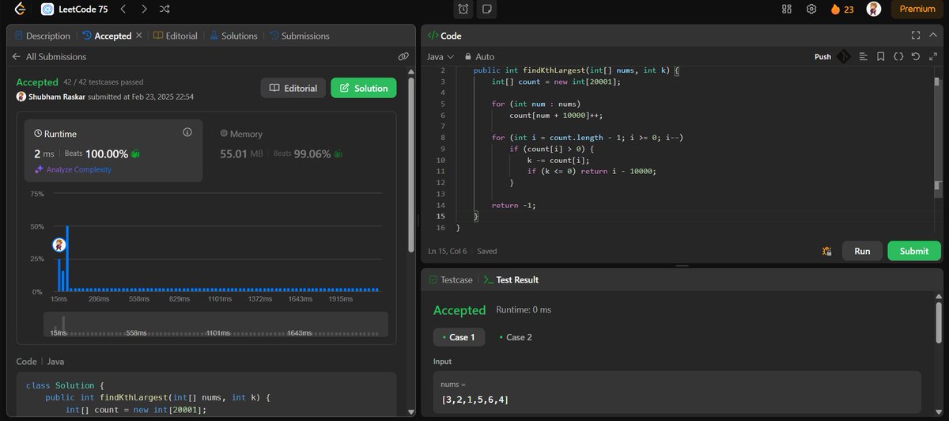Select Case 2
This screenshot has height=421, width=949.
click(x=515, y=337)
